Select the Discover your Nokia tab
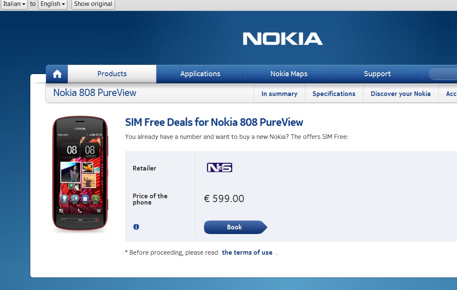Screen dimensions: 457x290 coord(400,93)
